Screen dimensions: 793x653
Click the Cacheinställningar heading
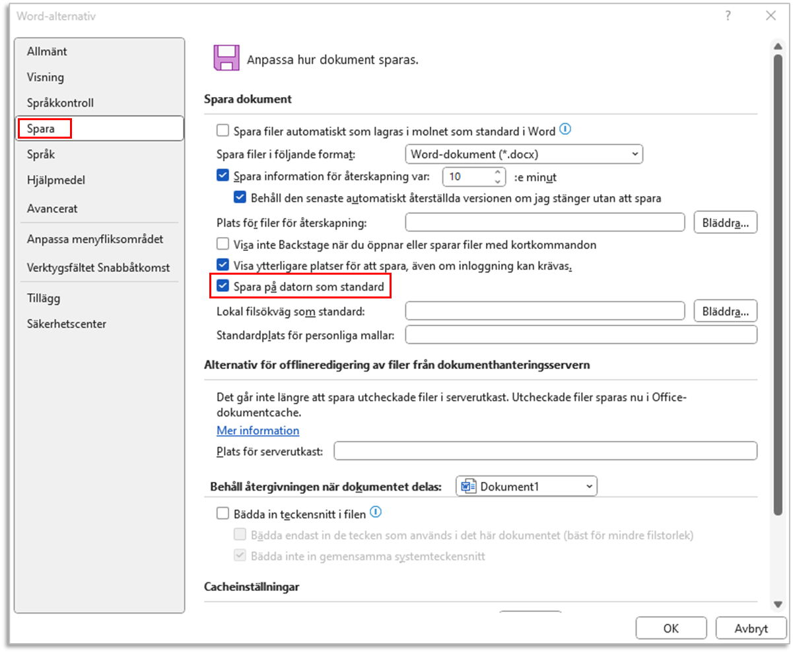252,586
